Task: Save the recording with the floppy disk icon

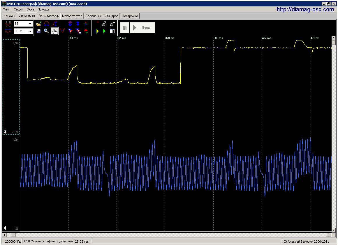Action: pyautogui.click(x=38, y=31)
